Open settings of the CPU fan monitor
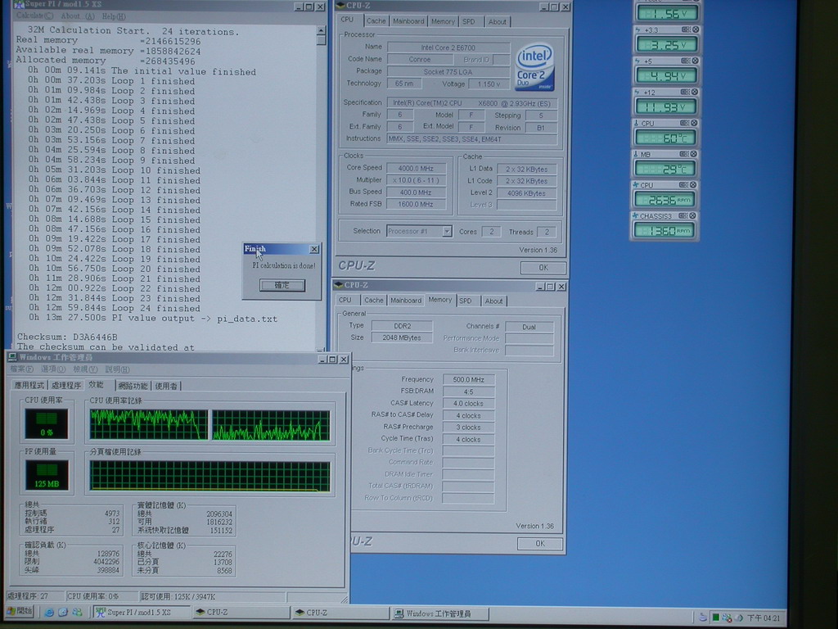This screenshot has width=838, height=629. pos(683,184)
